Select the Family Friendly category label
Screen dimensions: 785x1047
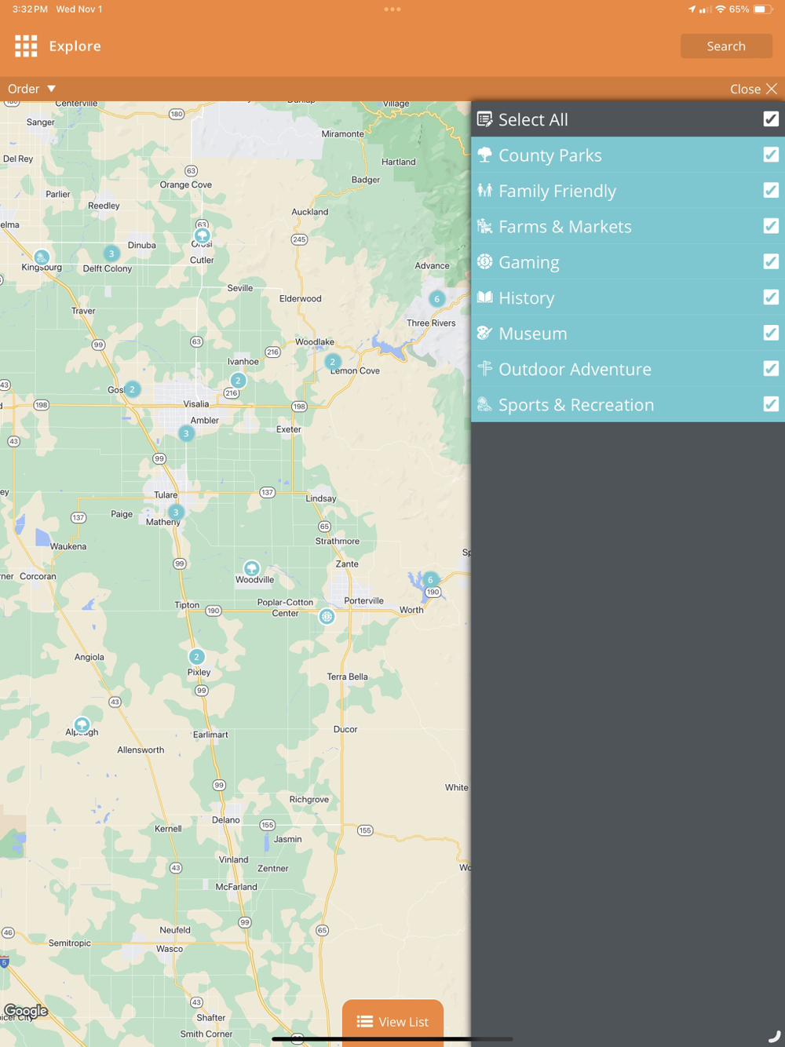(x=557, y=191)
